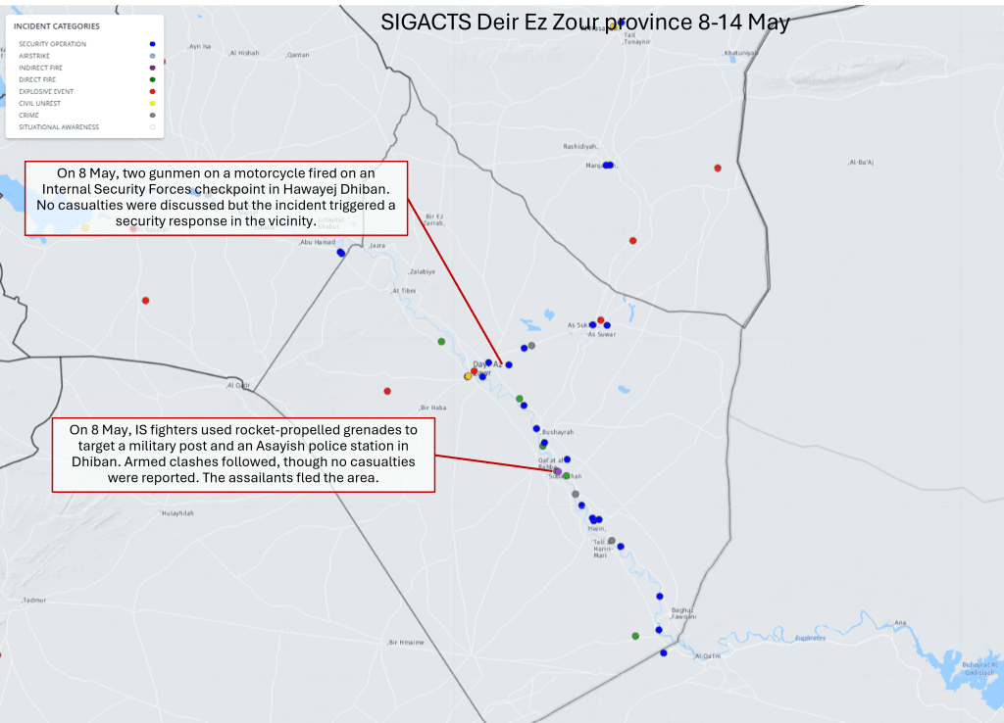Image resolution: width=1004 pixels, height=723 pixels.
Task: Click the blue marker on border near Al Qa'im
Action: point(664,653)
